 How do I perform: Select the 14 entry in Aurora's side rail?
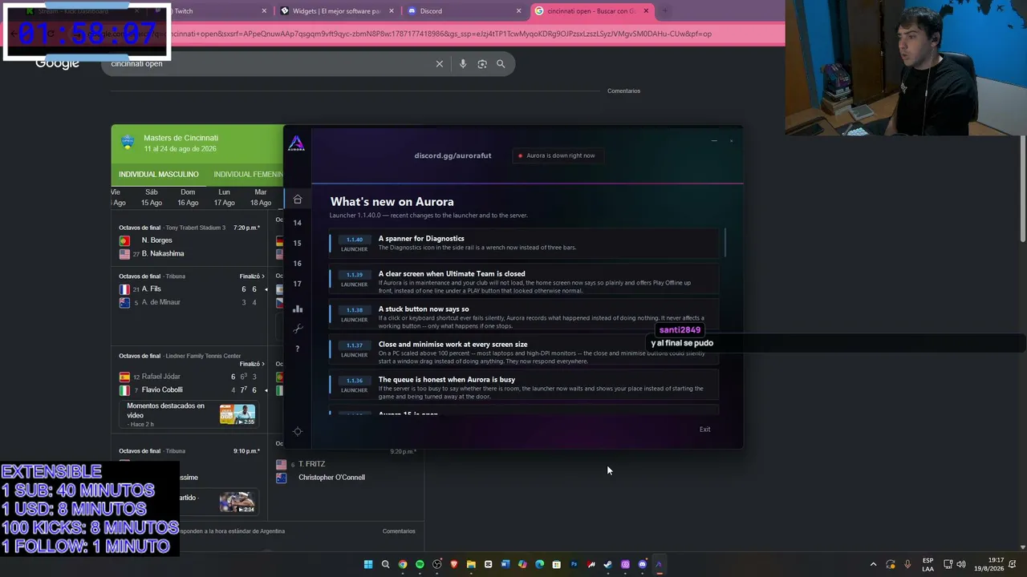point(297,223)
